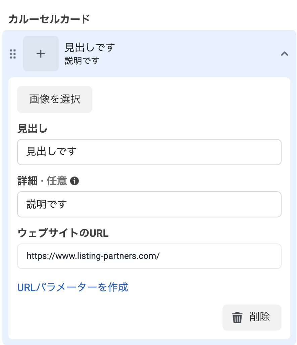Collapse the carousel card with chevron
This screenshot has height=345, width=297.
click(x=284, y=54)
